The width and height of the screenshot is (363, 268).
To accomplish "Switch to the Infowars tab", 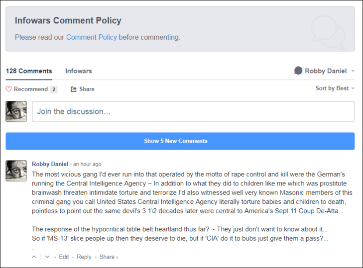I will coord(79,71).
